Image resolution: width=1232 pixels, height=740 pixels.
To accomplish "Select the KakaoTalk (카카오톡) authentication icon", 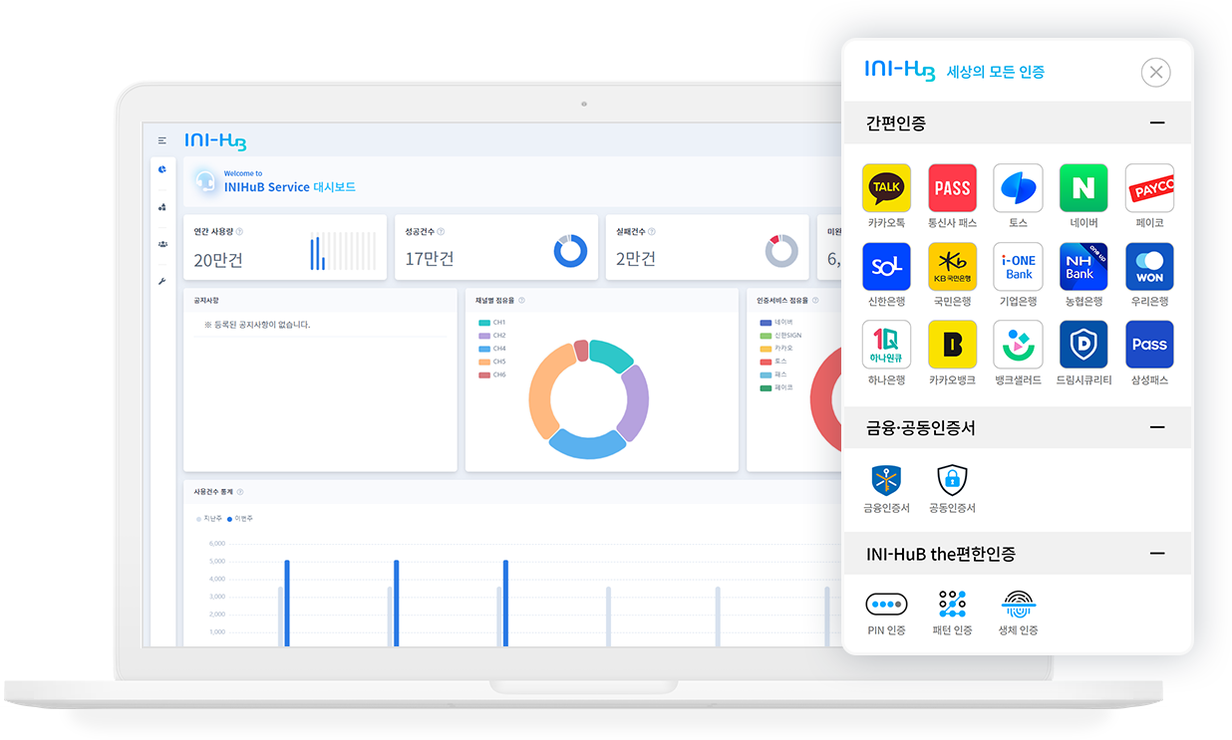I will click(886, 188).
